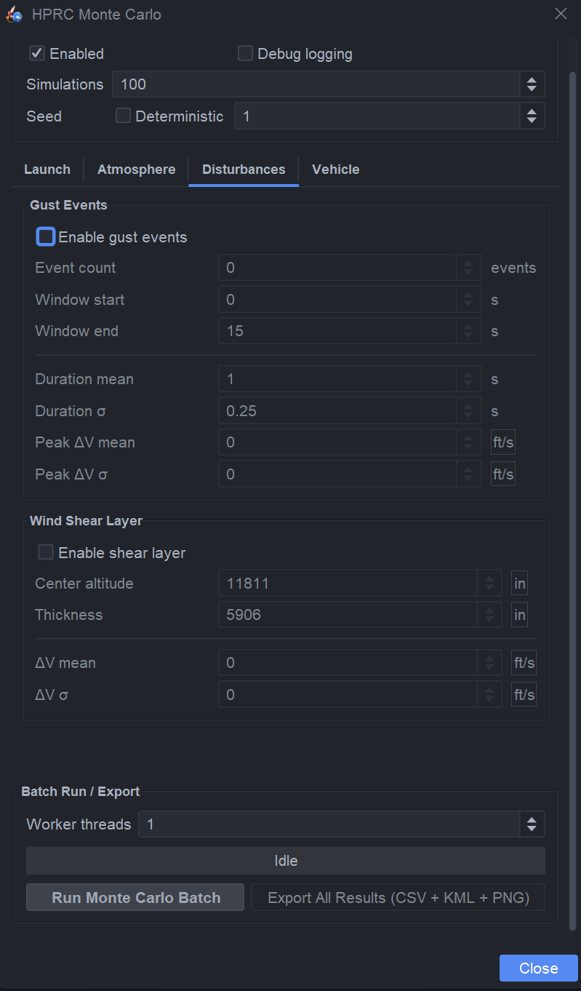Image resolution: width=581 pixels, height=991 pixels.
Task: Enable Debug logging checkbox
Action: [245, 54]
